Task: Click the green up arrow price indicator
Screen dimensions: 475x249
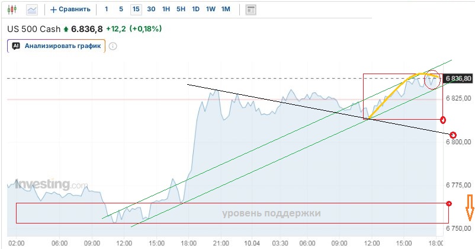Action: point(66,28)
